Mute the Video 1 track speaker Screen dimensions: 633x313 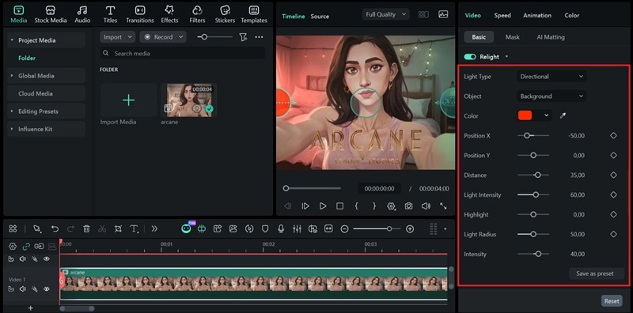tap(23, 288)
